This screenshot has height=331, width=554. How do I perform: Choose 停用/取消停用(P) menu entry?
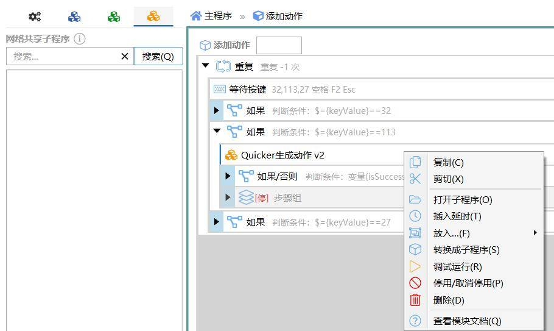474,283
